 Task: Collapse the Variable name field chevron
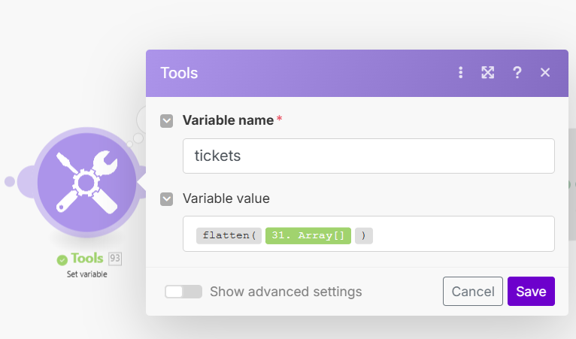(167, 120)
